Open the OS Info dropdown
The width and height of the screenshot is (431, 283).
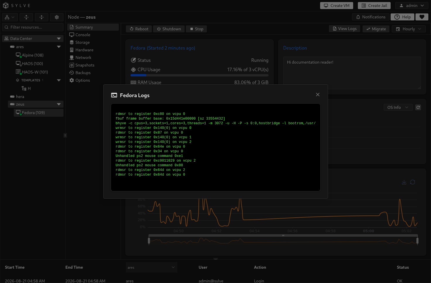398,107
